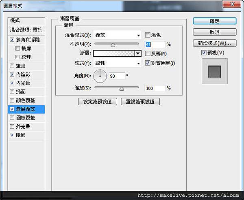Viewport: 244px width, 200px height.
Task: Select the 筆畫 label in list
Action: click(x=21, y=66)
